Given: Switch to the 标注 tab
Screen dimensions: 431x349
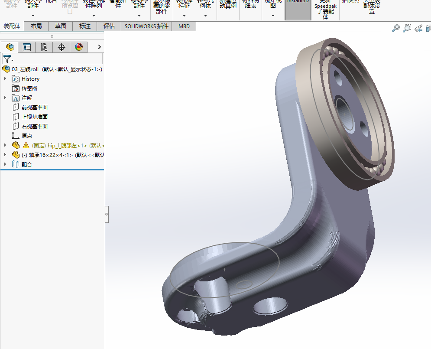Looking at the screenshot, I should pos(84,26).
